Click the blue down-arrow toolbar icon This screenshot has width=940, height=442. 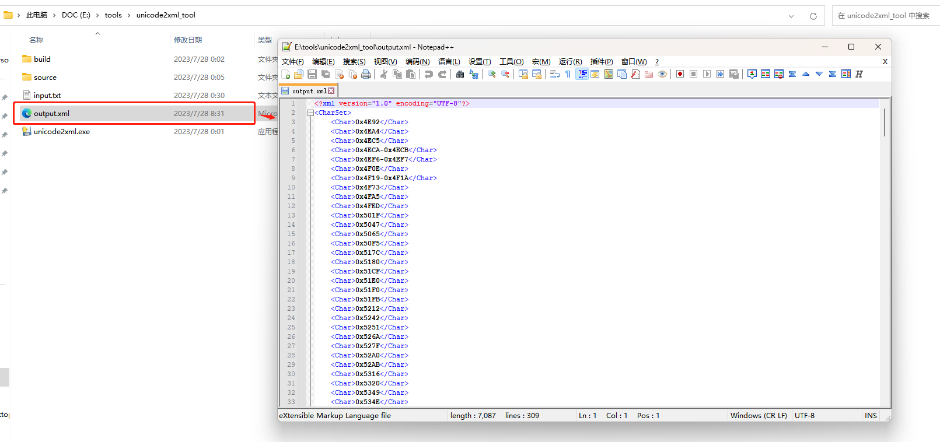(819, 74)
